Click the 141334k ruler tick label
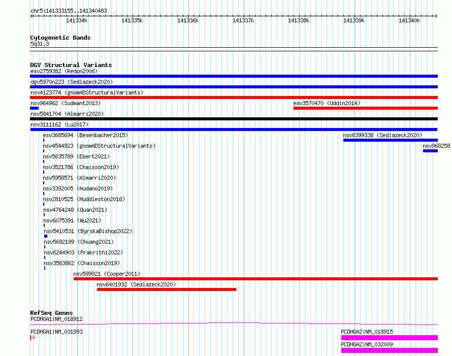452x356 pixels. [x=77, y=20]
